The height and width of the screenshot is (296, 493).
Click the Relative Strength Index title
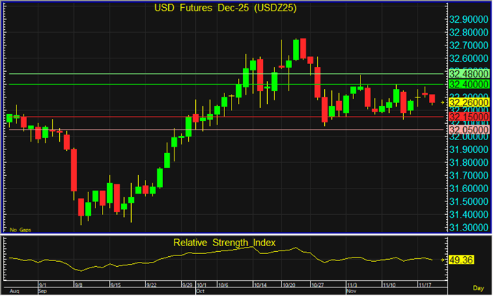225,243
